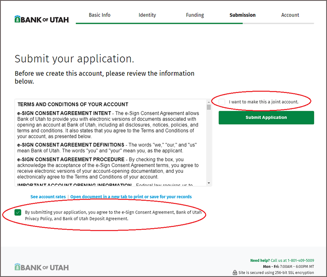Select the Account step
The image size is (327, 277).
pos(290,15)
